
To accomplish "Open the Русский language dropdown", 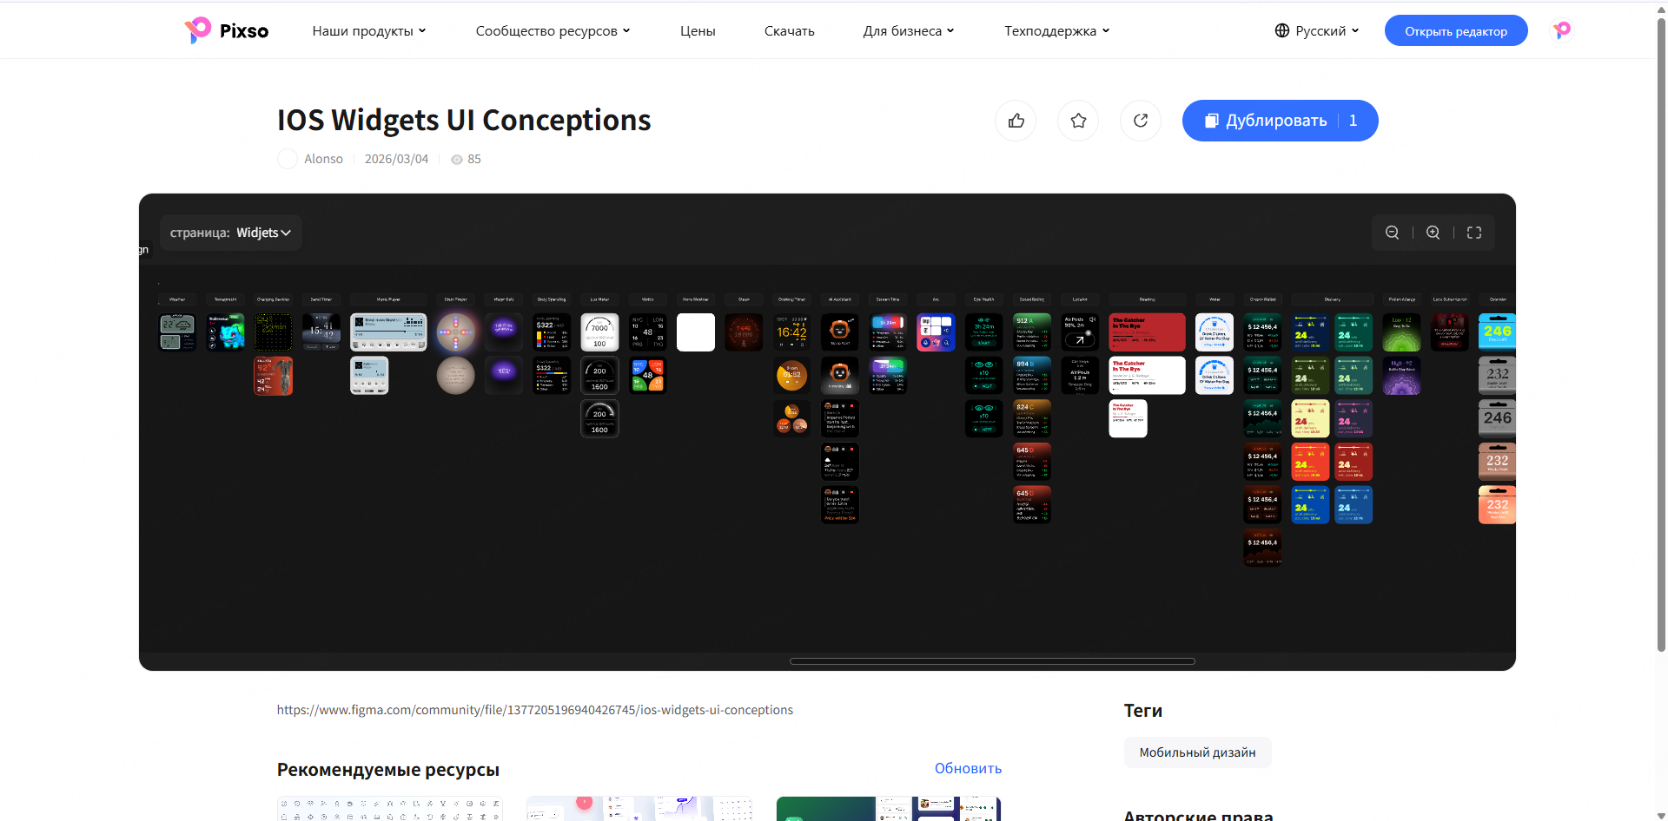I will 1317,30.
